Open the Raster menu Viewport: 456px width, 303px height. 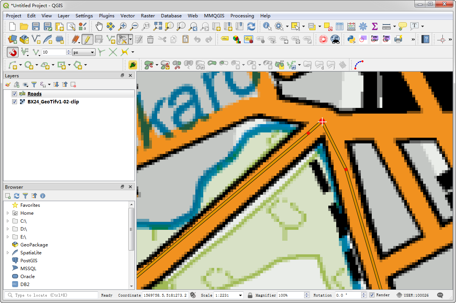click(x=148, y=16)
